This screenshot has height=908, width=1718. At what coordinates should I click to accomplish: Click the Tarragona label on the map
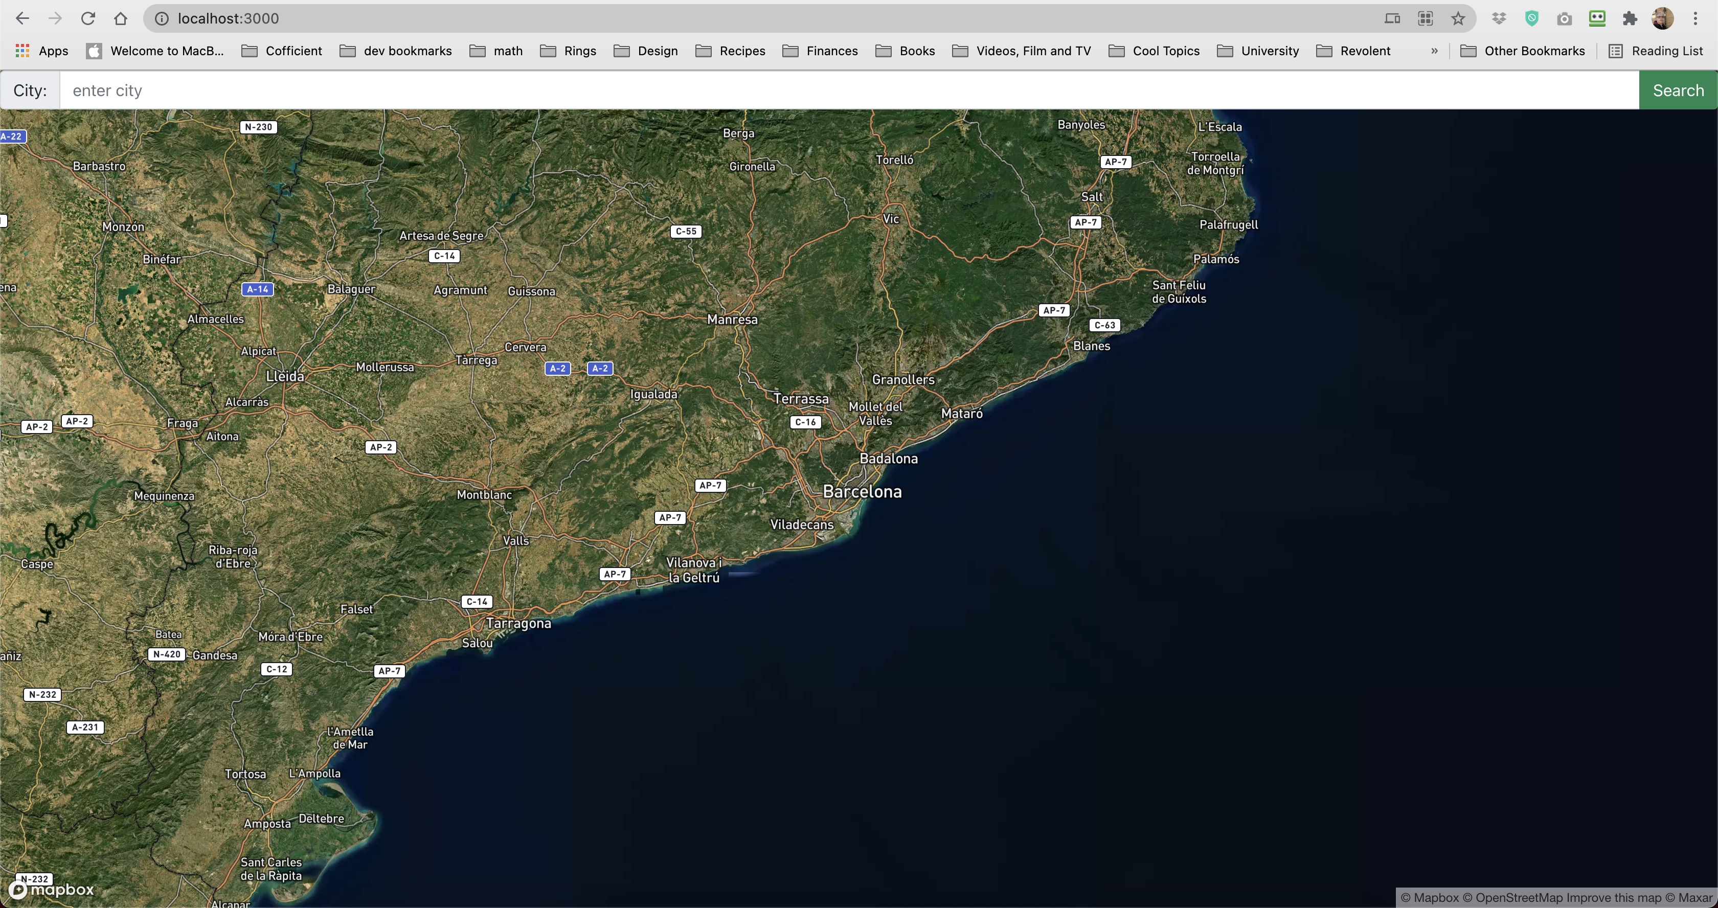click(518, 623)
